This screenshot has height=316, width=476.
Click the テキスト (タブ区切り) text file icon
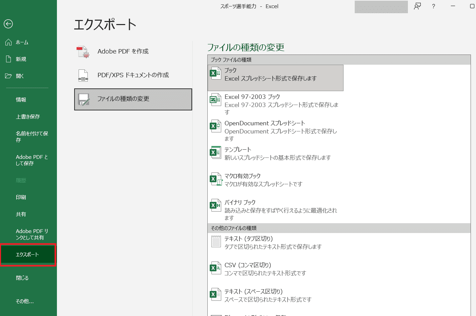(x=216, y=241)
